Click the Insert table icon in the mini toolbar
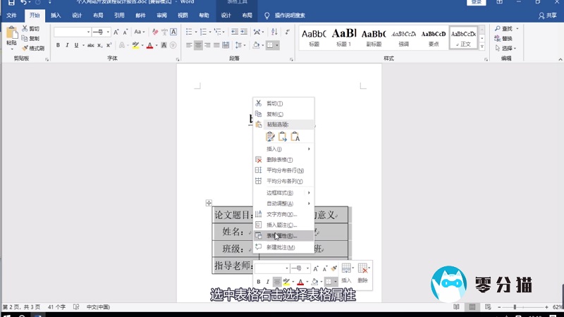 (346, 268)
